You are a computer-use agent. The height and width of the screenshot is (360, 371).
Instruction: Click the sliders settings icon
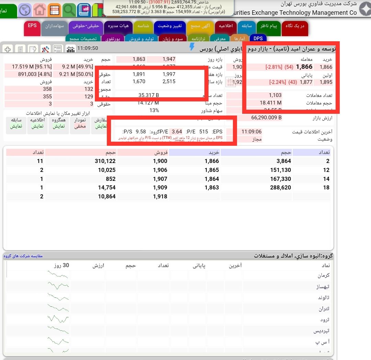230,82
